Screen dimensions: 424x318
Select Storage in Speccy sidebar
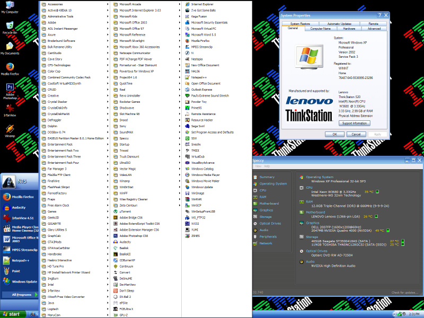coord(266,217)
